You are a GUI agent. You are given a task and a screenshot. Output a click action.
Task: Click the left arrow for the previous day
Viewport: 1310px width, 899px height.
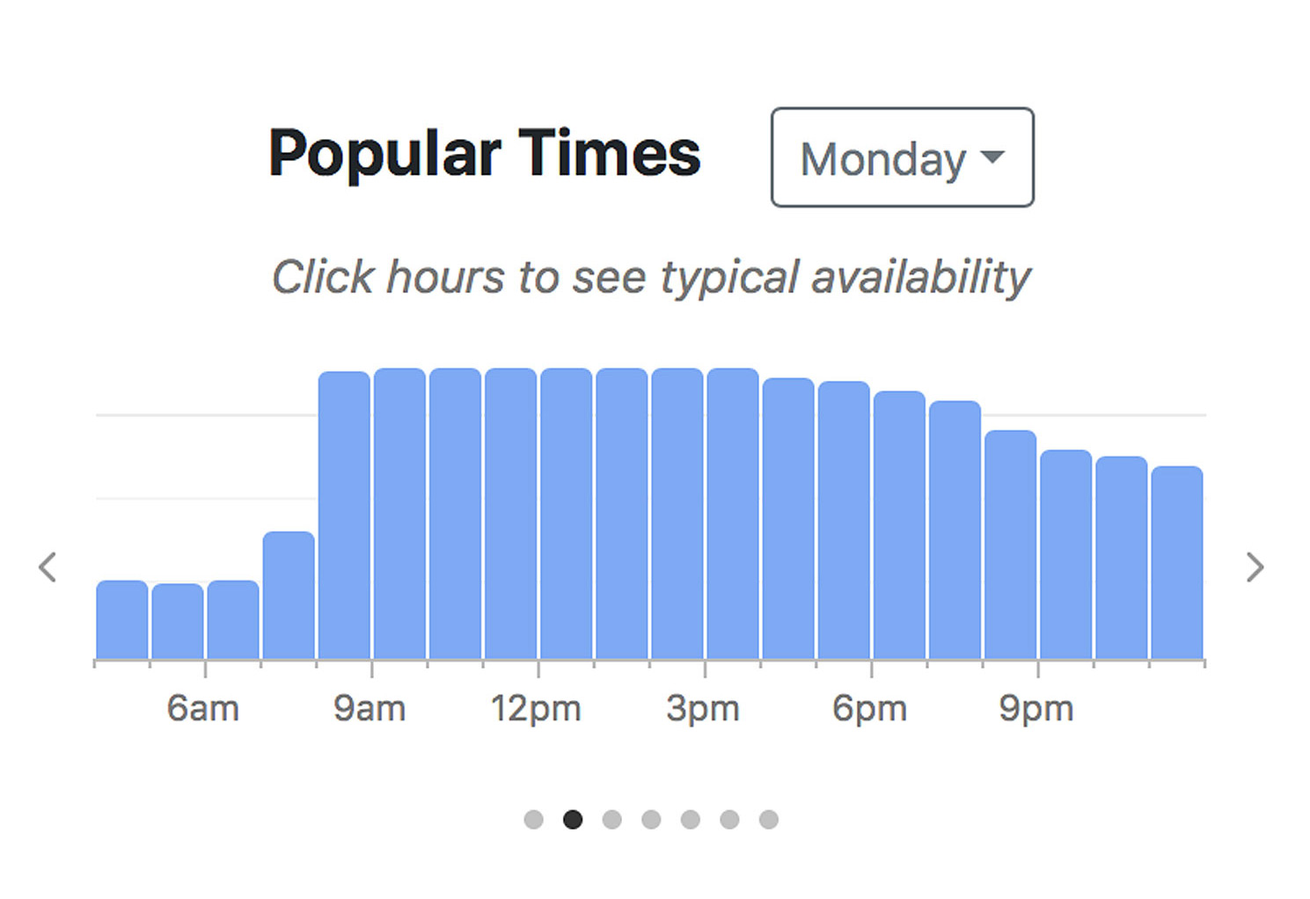tap(48, 567)
